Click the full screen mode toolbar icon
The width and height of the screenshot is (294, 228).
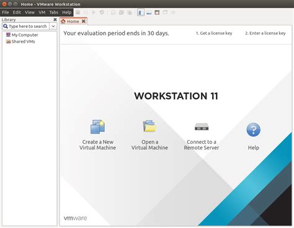coord(157,12)
